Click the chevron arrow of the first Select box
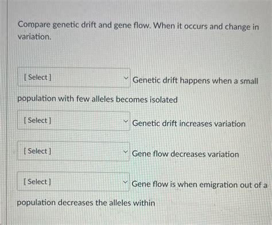Viewport: 272px width, 225px height. [126, 78]
